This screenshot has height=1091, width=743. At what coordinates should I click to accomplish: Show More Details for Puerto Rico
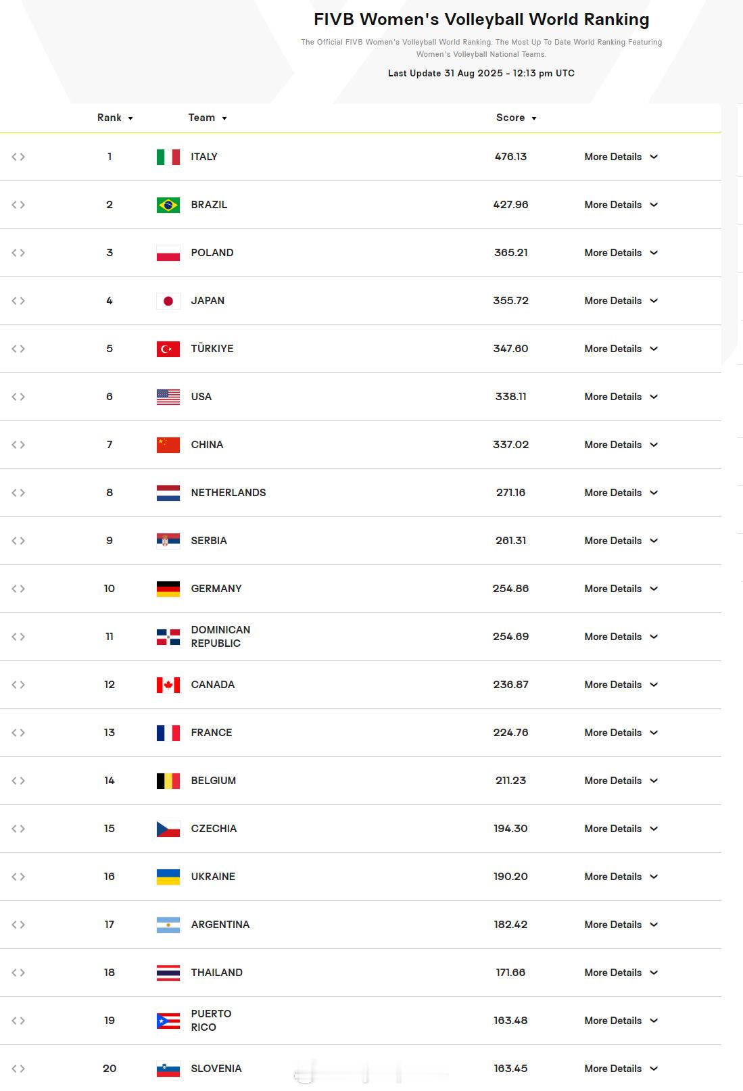point(621,1021)
